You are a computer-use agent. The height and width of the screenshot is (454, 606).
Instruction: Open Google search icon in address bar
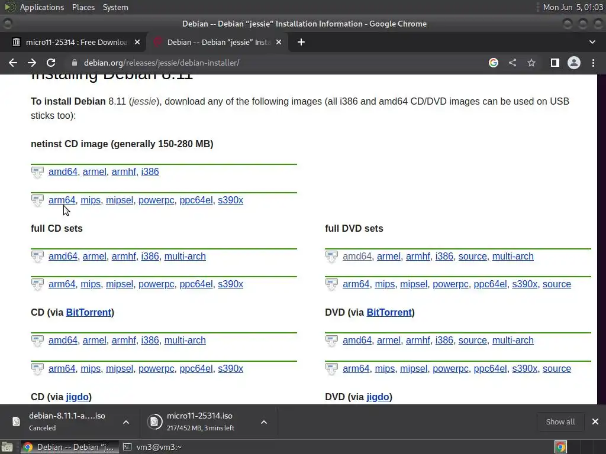[494, 63]
